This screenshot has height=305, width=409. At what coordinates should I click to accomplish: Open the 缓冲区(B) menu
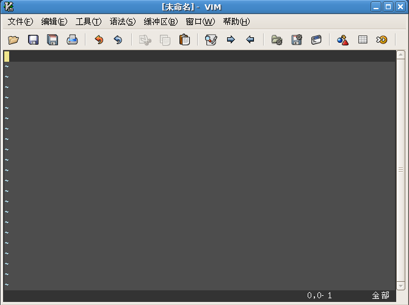(161, 21)
